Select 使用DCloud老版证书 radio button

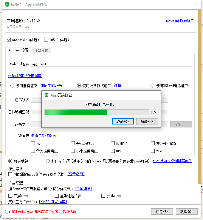(x=152, y=85)
